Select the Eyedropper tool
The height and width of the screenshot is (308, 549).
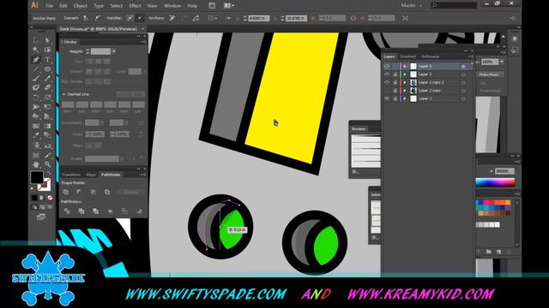tap(36, 135)
